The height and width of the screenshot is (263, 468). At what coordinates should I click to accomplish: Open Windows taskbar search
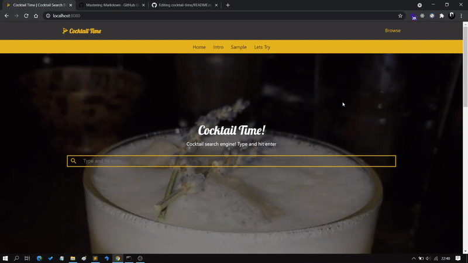(x=16, y=258)
